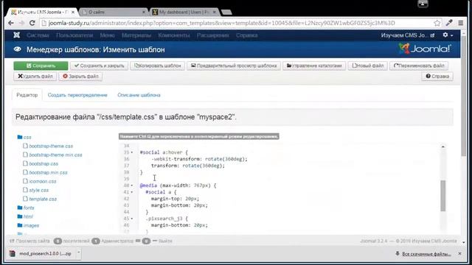Screen dimensions: 472x265
Task: Click the page vertical scrollbar thumb
Action: 463,96
